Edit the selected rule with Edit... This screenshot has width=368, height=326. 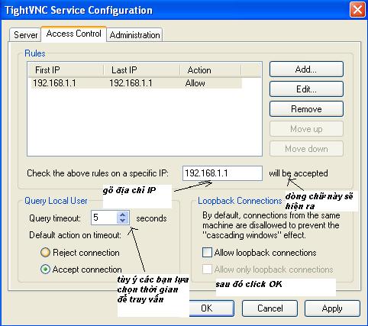tap(306, 89)
